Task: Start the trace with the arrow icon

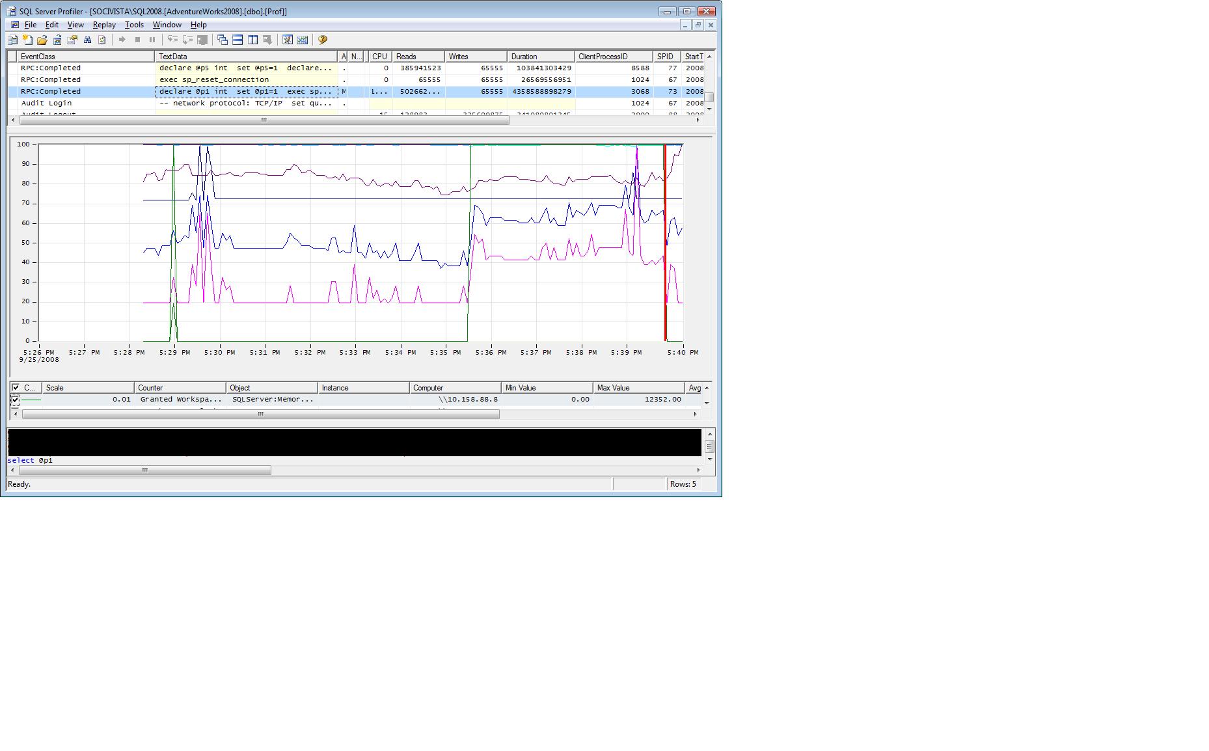Action: [x=122, y=40]
